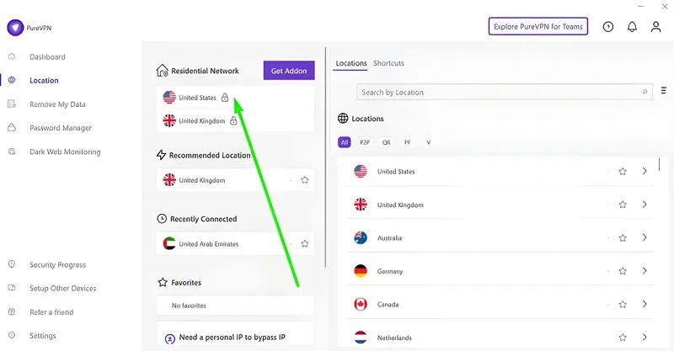
Task: Click the search magnifier icon in location field
Action: coord(645,92)
